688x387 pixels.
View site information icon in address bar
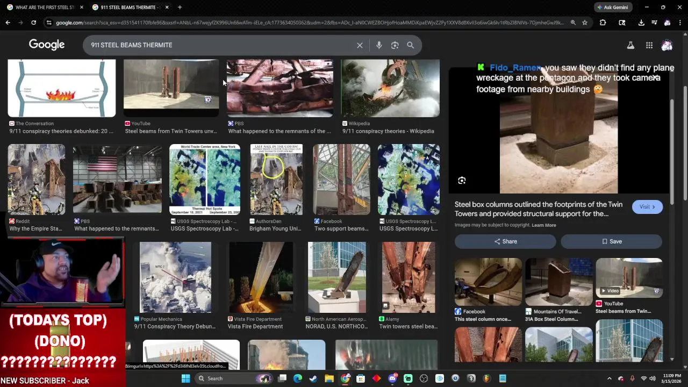tap(49, 23)
